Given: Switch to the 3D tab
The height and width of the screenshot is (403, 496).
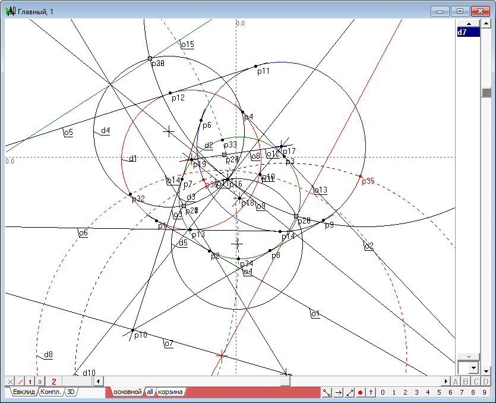Looking at the screenshot, I should tap(71, 392).
